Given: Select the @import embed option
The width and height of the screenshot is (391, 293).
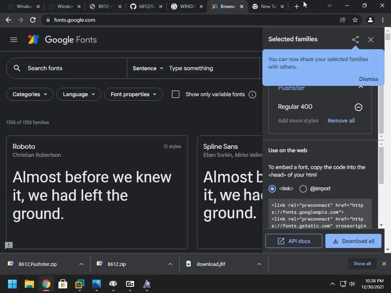Looking at the screenshot, I should (x=303, y=189).
